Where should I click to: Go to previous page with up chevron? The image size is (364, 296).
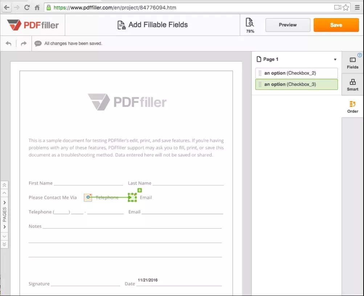click(4, 193)
